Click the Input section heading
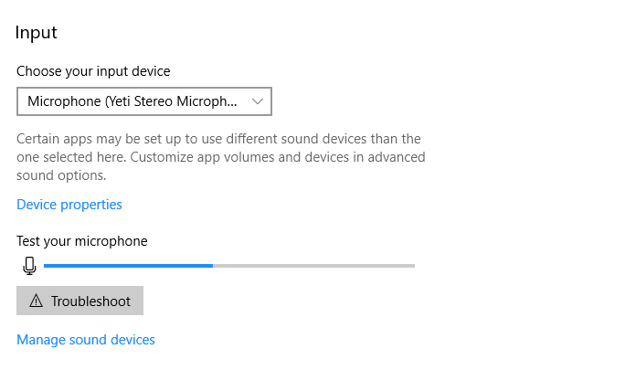 (x=37, y=33)
